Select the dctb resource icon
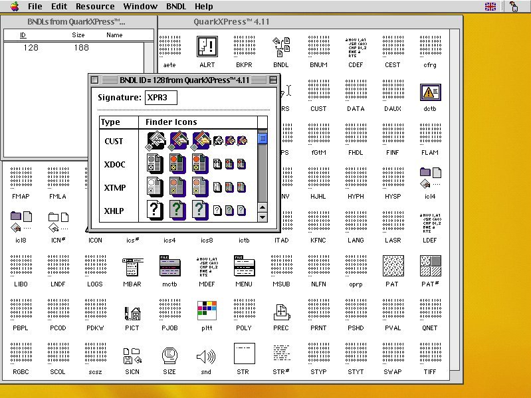This screenshot has width=531, height=398. tap(430, 92)
